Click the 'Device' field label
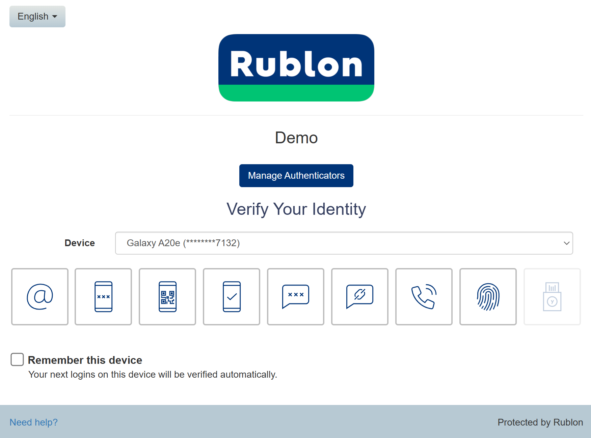 coord(80,243)
